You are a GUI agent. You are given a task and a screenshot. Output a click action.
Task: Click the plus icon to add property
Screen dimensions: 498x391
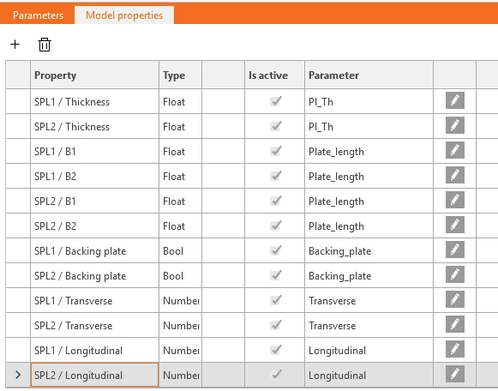pyautogui.click(x=15, y=44)
